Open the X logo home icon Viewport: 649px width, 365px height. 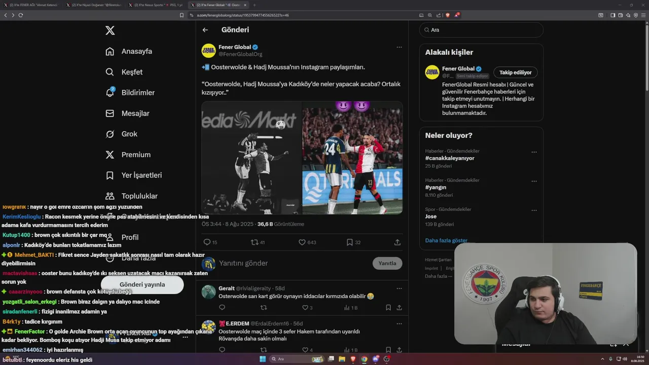point(110,30)
